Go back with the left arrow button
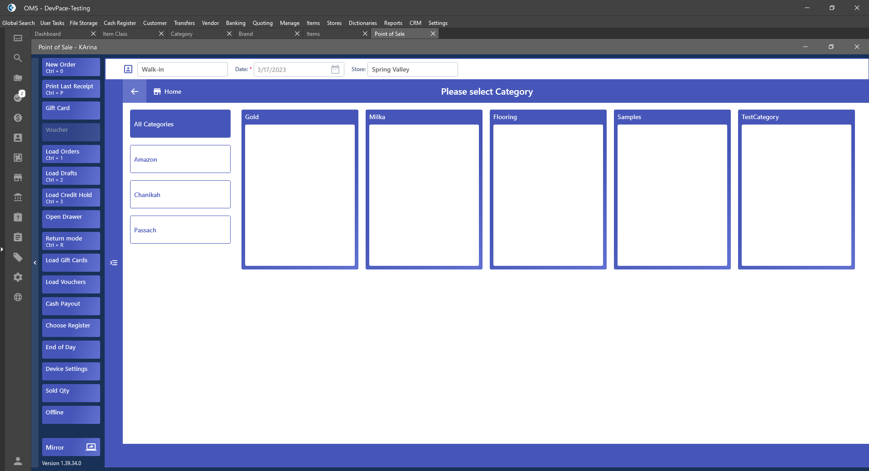This screenshot has height=471, width=869. tap(135, 91)
